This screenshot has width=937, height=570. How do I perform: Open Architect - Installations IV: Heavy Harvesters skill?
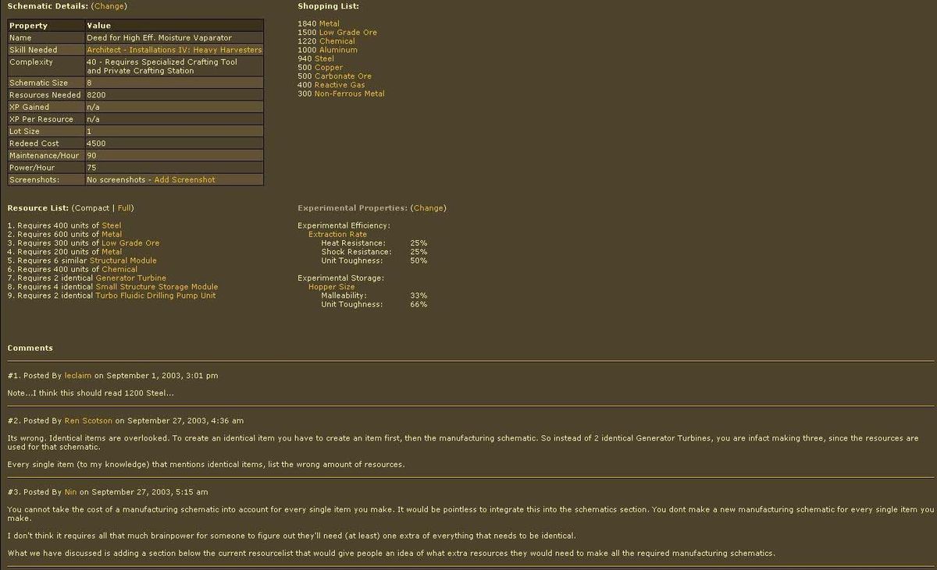click(x=174, y=50)
